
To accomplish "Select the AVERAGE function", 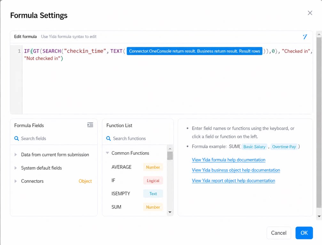I will pos(137,167).
